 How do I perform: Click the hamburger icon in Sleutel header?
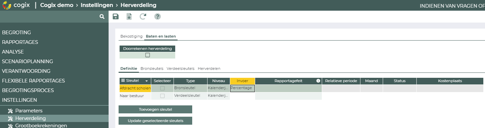[x=123, y=81]
